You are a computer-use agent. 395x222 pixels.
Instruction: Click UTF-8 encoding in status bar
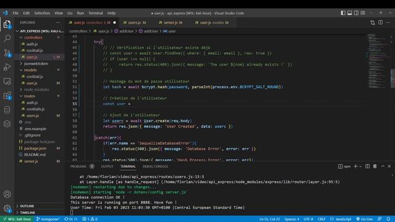pos(309,219)
